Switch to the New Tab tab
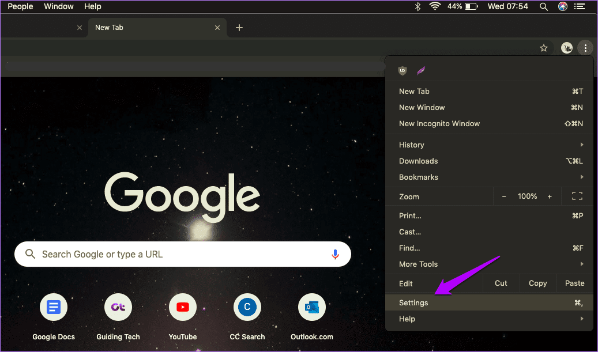The height and width of the screenshot is (352, 598). [157, 28]
